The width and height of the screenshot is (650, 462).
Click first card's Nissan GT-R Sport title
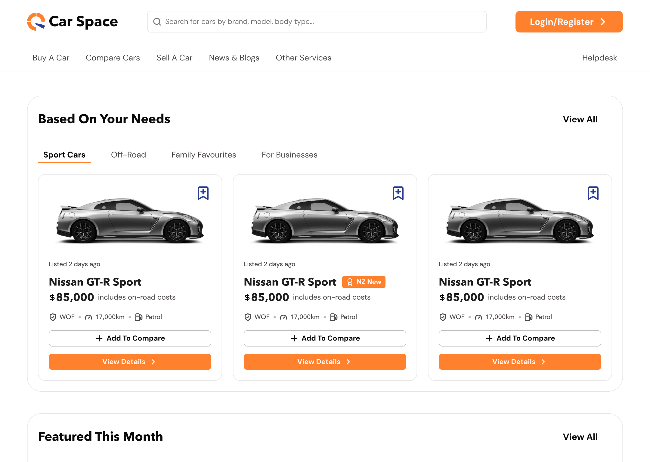click(x=95, y=282)
